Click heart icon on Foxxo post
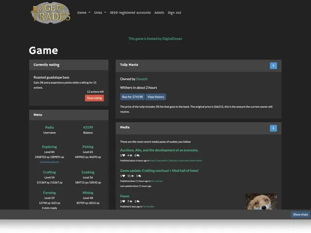 coord(123,201)
